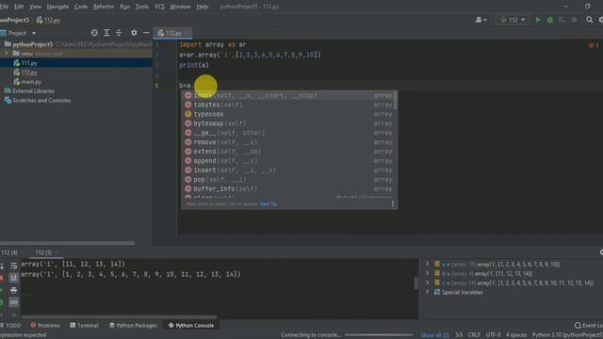Open the Terminal tool window
Image resolution: width=603 pixels, height=339 pixels.
(84, 326)
